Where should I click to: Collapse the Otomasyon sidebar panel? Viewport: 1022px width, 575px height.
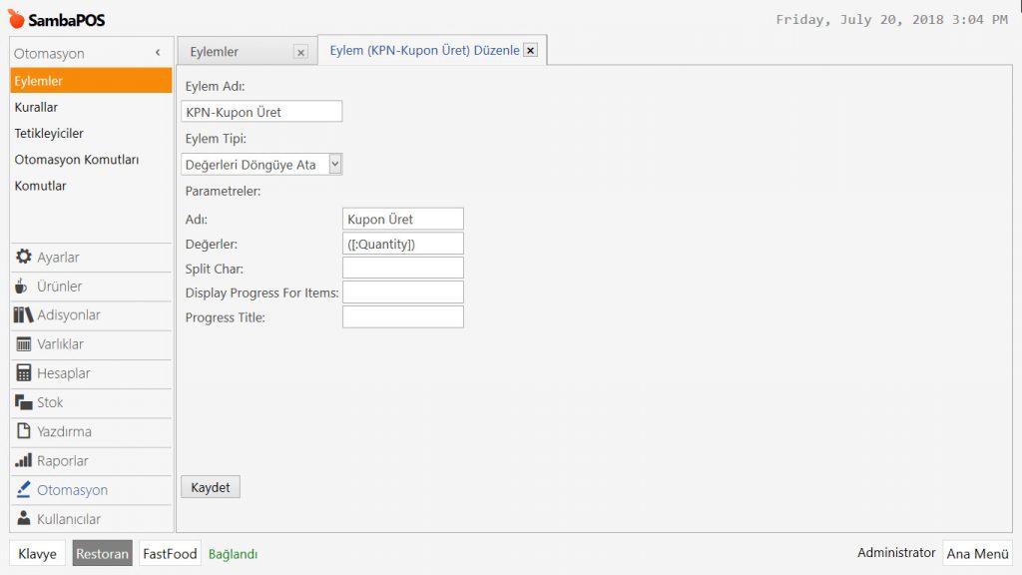coord(158,53)
